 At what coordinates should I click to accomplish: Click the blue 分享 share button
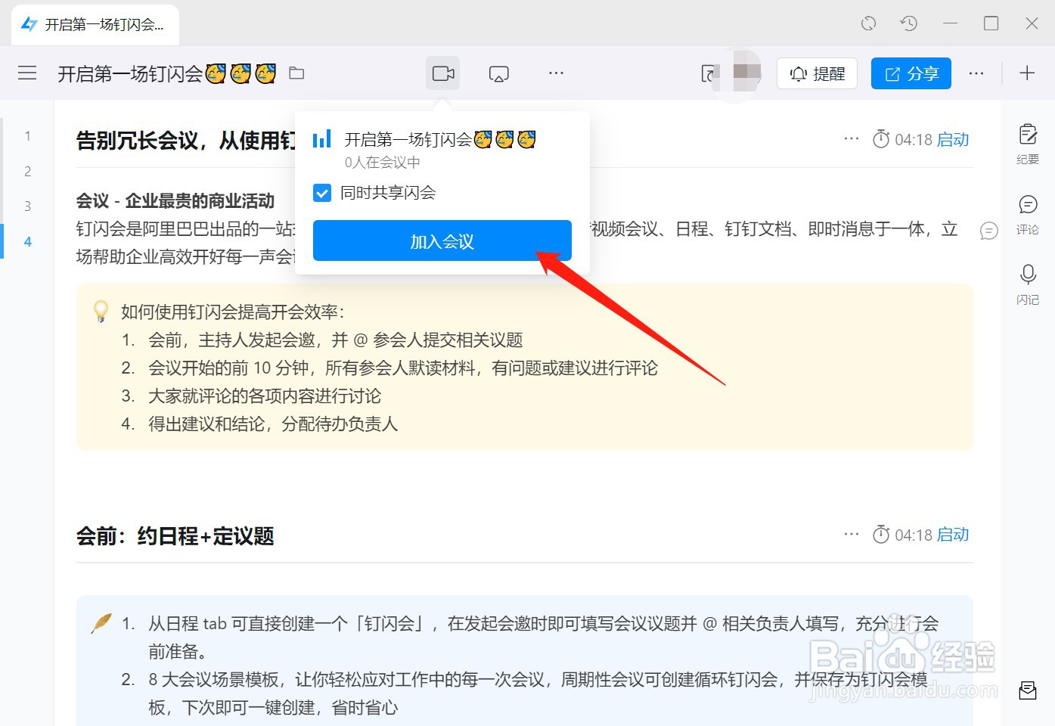[911, 73]
